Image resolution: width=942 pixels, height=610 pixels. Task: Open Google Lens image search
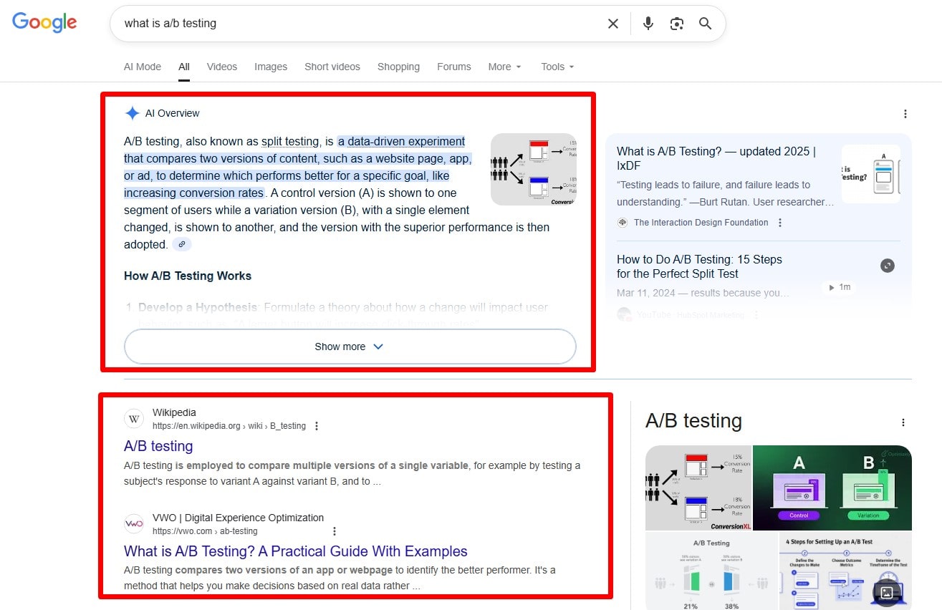coord(676,24)
